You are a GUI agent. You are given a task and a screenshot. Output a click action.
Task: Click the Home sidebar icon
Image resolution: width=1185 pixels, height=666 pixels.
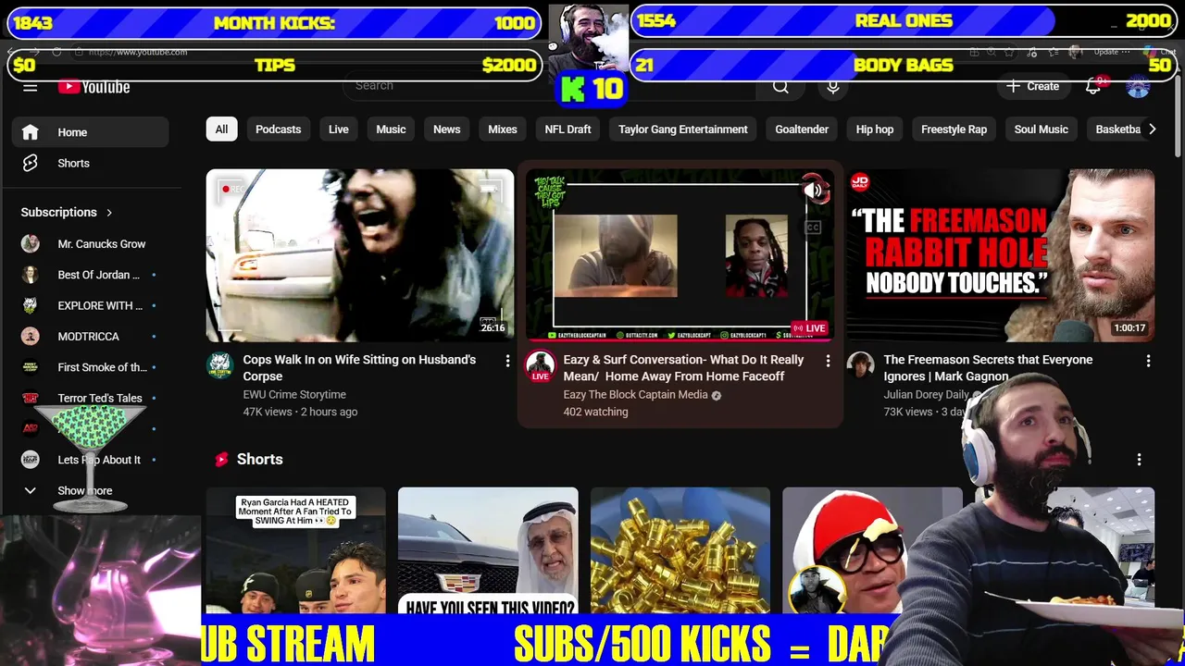click(x=31, y=132)
